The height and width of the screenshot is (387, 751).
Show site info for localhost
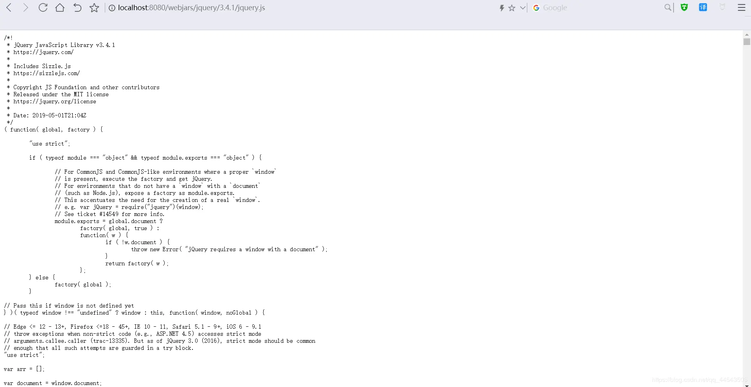click(x=112, y=8)
